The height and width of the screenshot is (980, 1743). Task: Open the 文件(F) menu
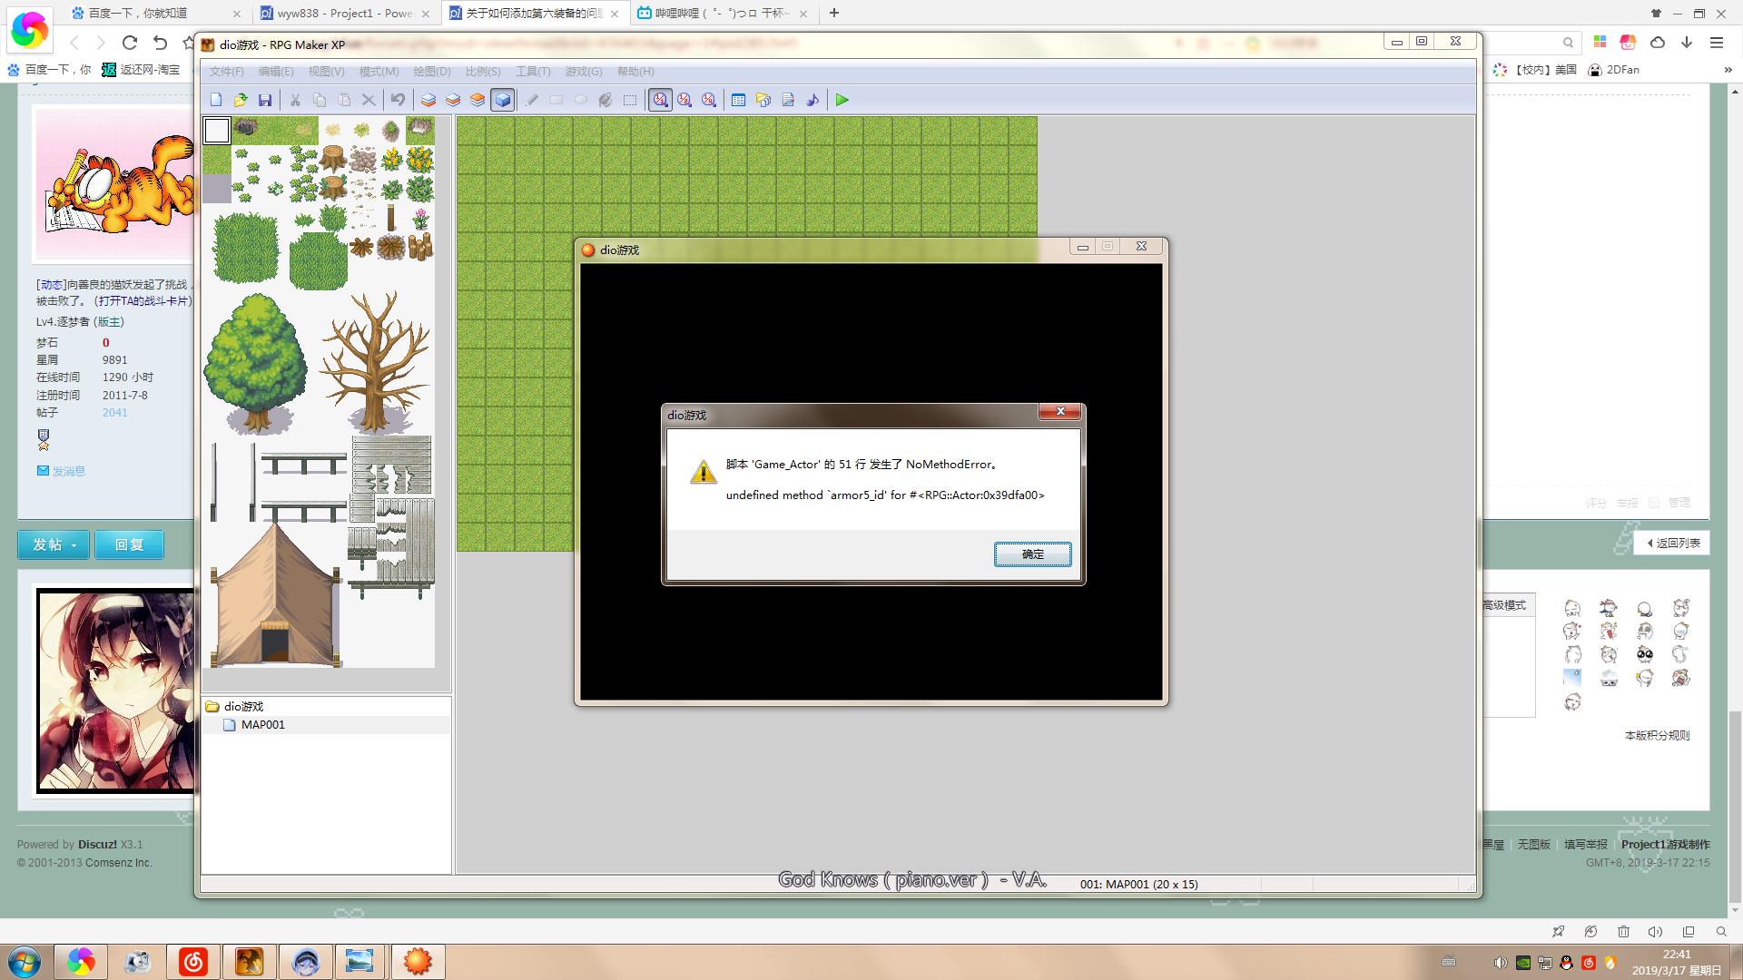click(x=227, y=72)
